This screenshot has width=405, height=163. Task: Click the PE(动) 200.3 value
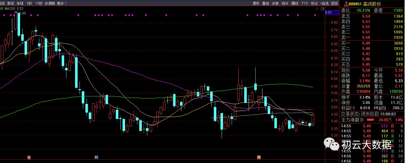point(397,108)
